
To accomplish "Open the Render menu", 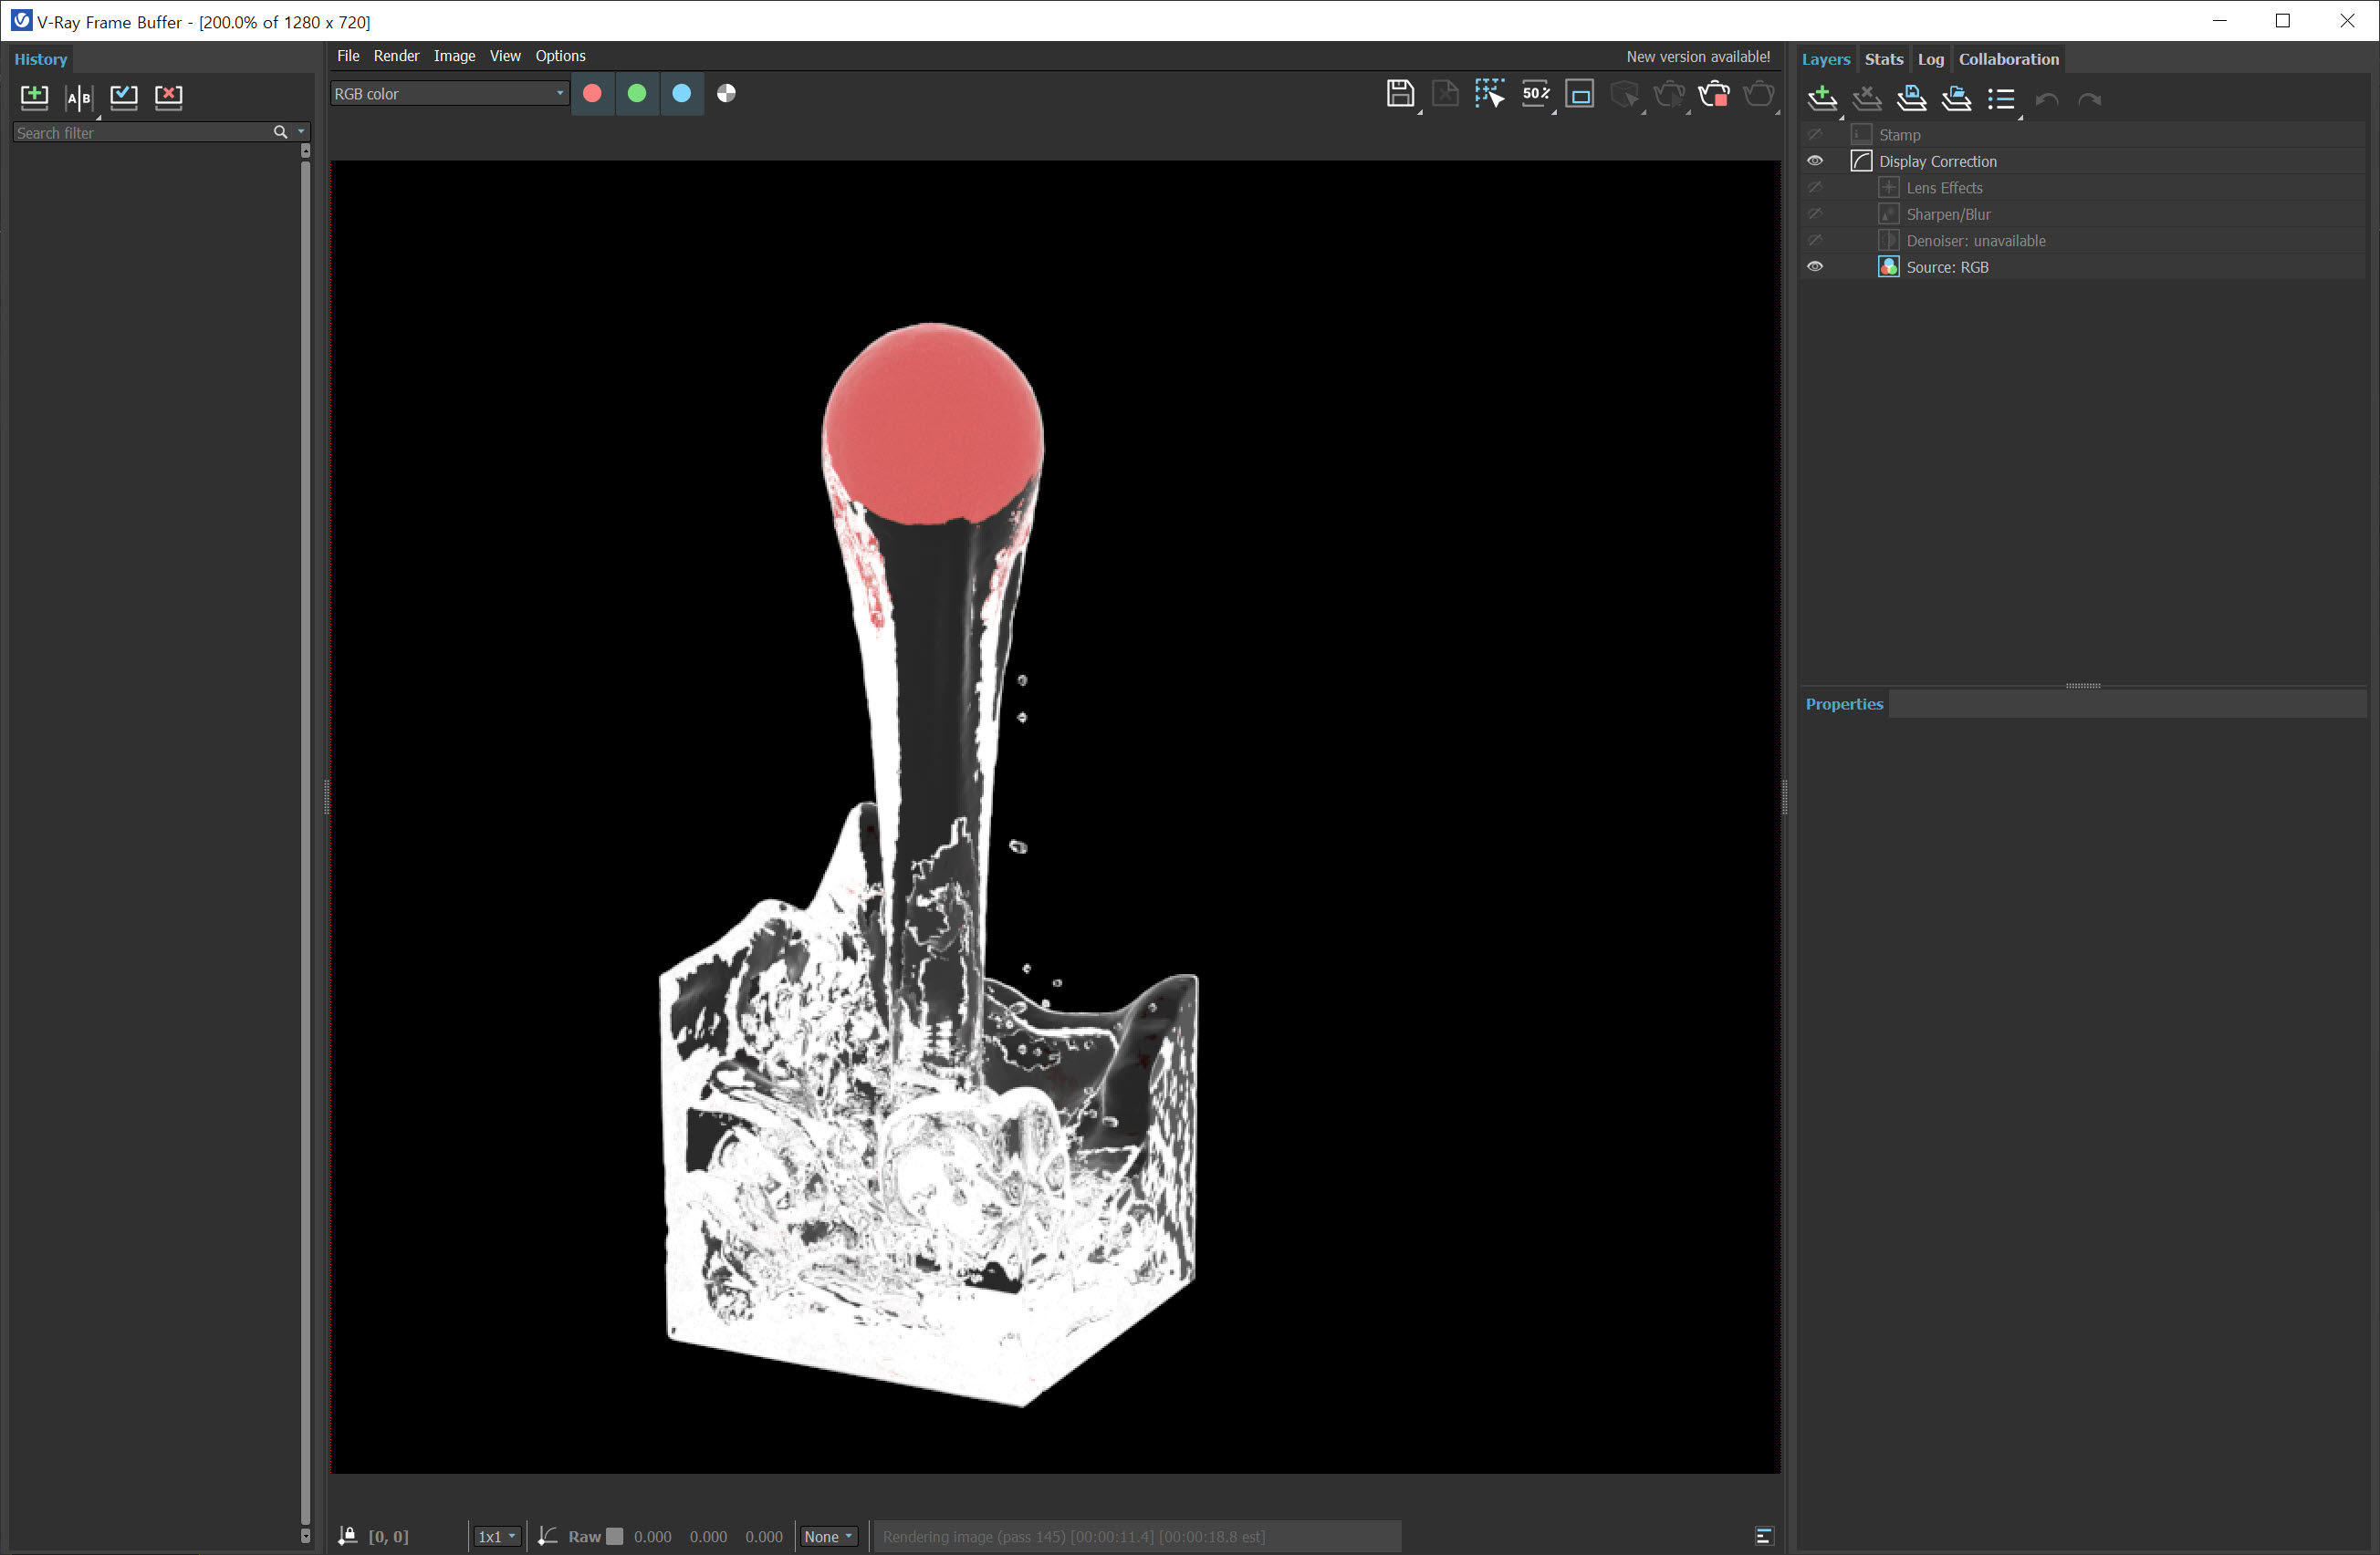I will [396, 56].
